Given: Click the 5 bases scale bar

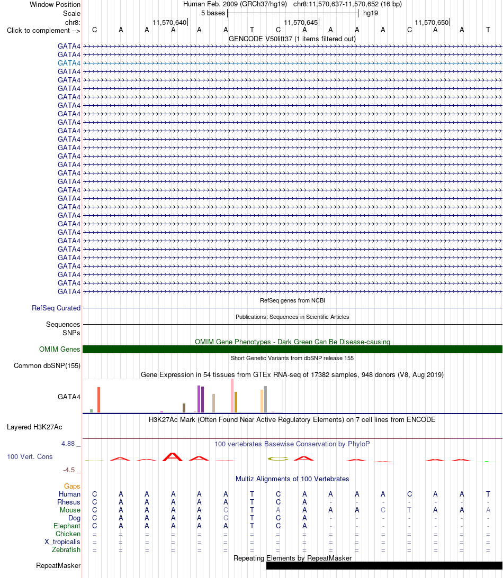Looking at the screenshot, I should (x=293, y=13).
